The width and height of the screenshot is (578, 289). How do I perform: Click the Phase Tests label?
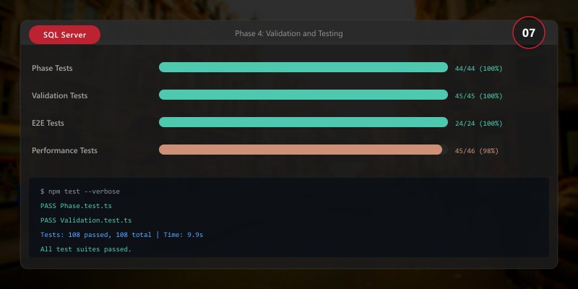point(52,68)
